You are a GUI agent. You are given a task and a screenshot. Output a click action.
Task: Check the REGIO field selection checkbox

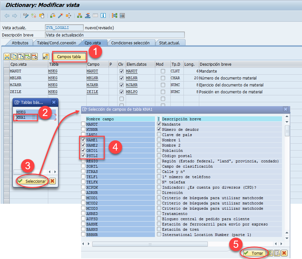coord(83,161)
